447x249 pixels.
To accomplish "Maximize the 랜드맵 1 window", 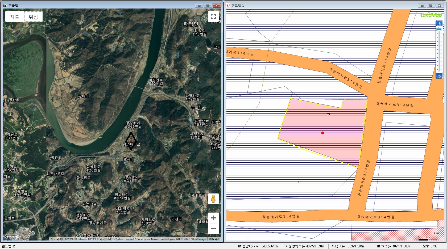I will [431, 5].
